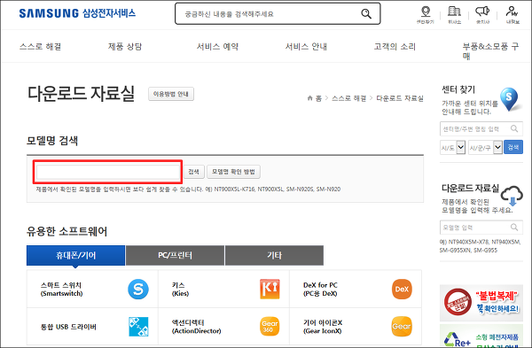
Task: Click the blue S location pin in 센터 찾기
Action: pos(509,99)
